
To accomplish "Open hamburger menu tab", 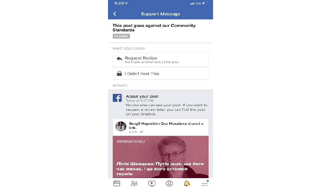I will pyautogui.click(x=204, y=183).
